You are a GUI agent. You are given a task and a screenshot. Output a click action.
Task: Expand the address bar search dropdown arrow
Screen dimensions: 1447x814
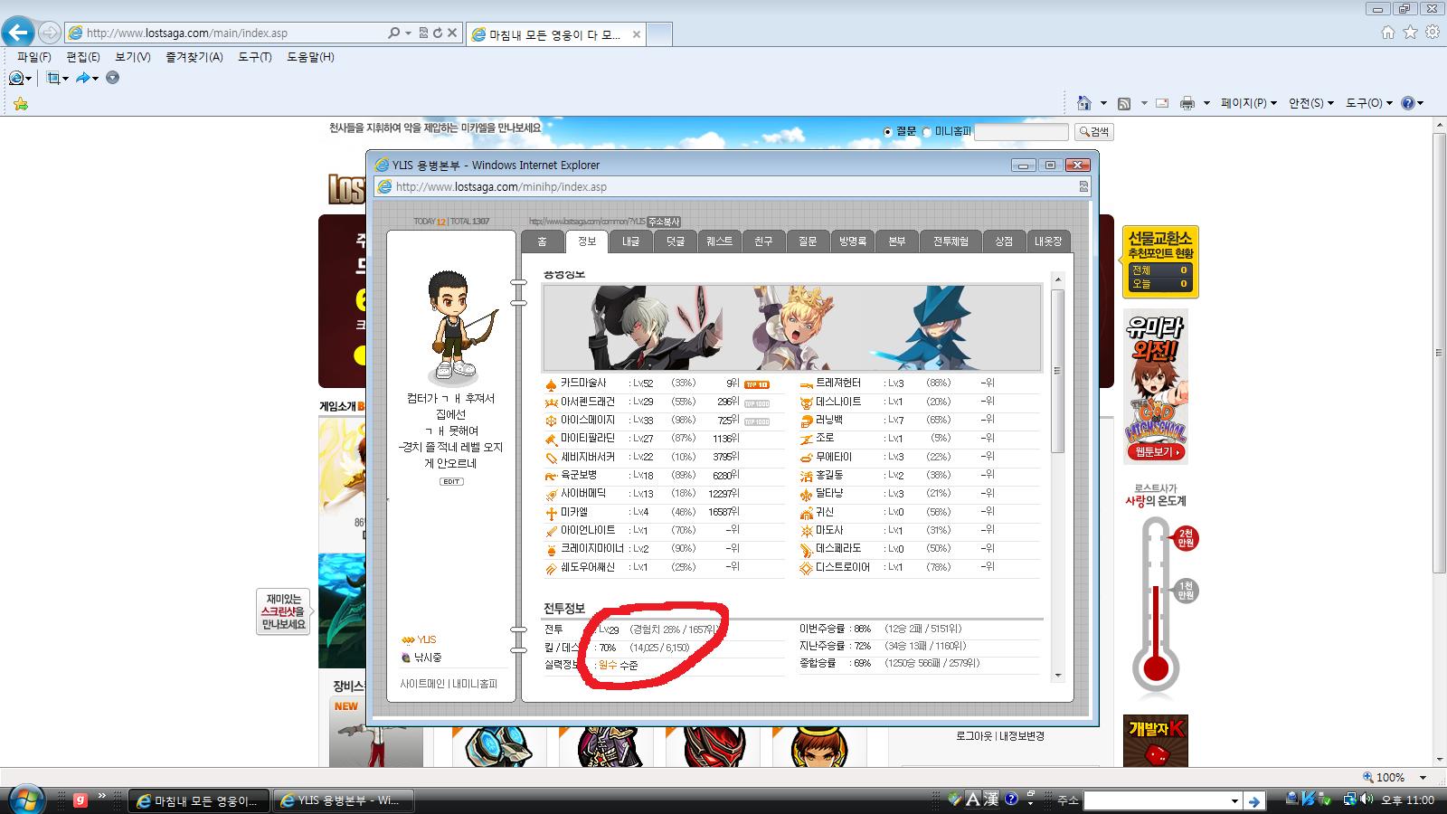pyautogui.click(x=408, y=33)
